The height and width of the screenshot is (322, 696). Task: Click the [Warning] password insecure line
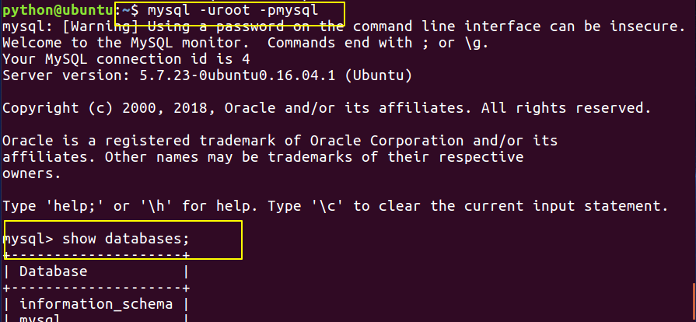tap(344, 26)
